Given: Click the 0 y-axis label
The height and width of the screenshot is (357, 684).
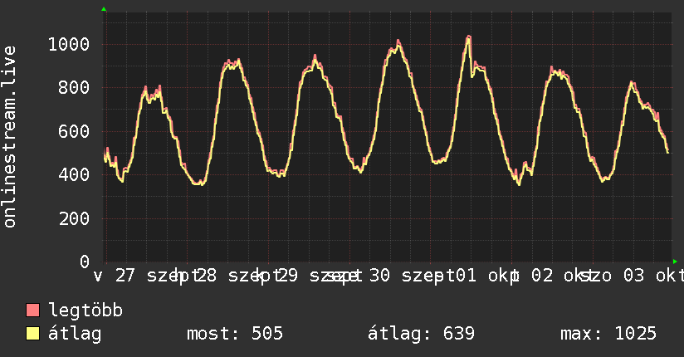Looking at the screenshot, I should [85, 262].
